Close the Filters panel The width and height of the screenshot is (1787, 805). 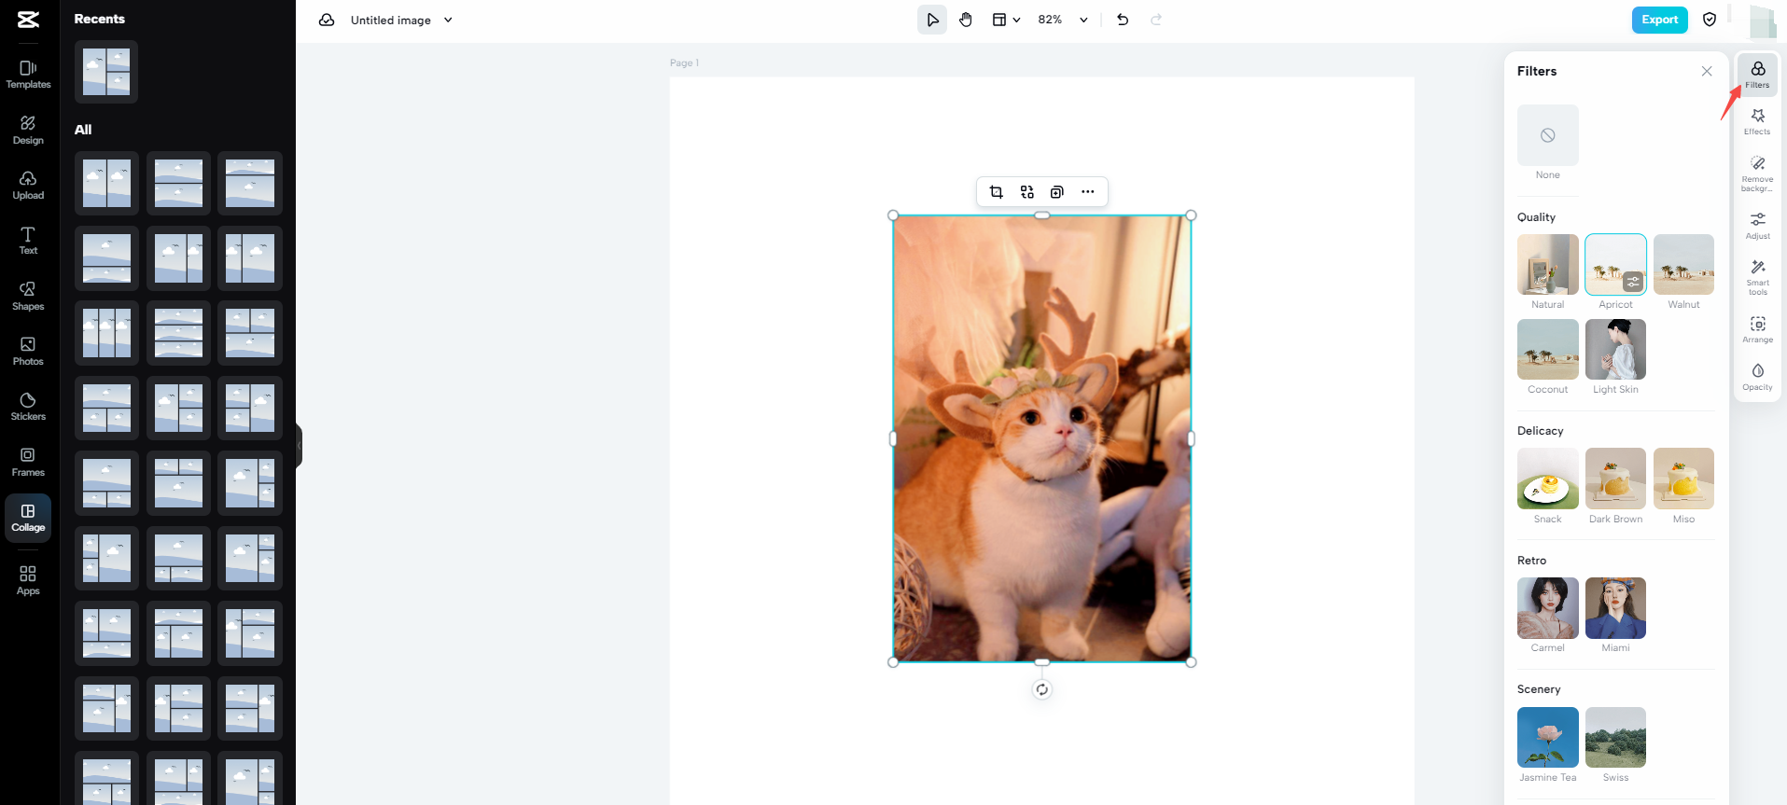point(1707,72)
